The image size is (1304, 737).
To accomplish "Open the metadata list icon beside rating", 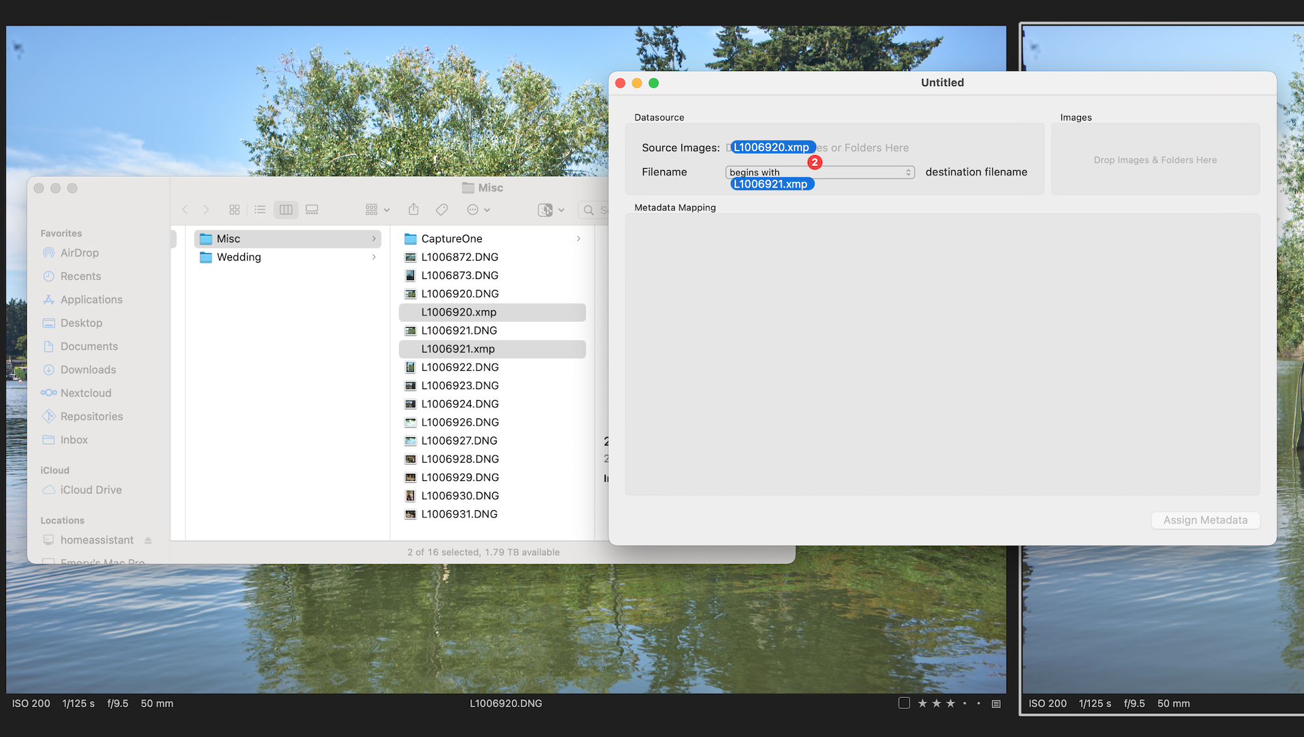I will coord(996,704).
